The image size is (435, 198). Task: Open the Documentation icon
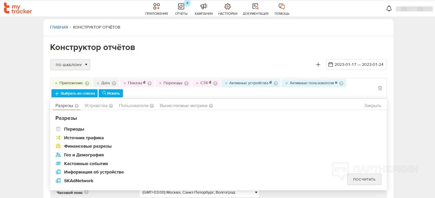256,7
